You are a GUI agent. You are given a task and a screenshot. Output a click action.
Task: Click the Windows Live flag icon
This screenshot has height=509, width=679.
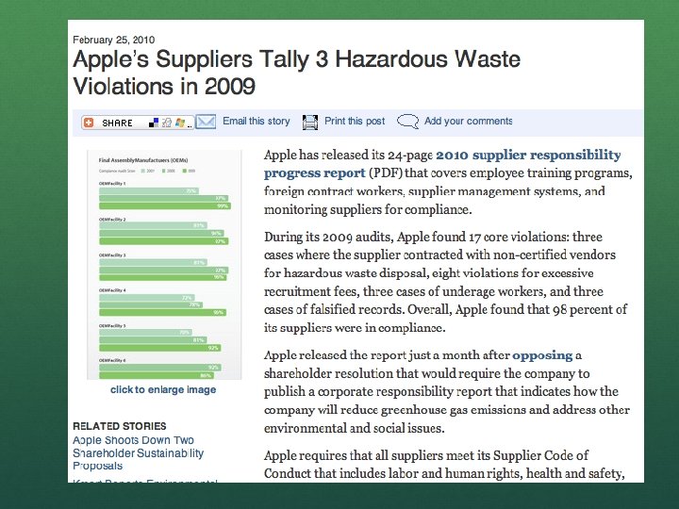180,123
